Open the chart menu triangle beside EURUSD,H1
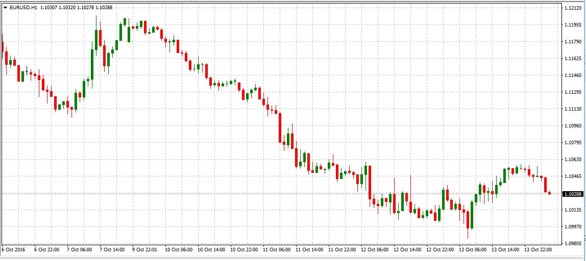 point(5,8)
